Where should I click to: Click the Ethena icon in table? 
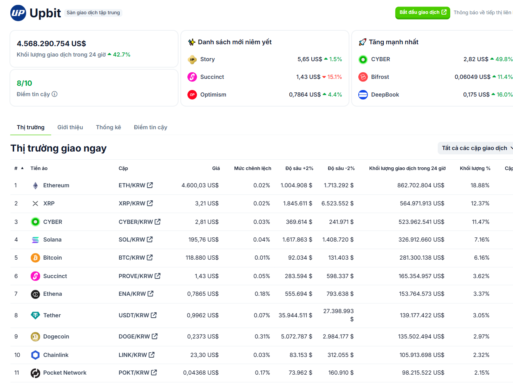coord(35,294)
